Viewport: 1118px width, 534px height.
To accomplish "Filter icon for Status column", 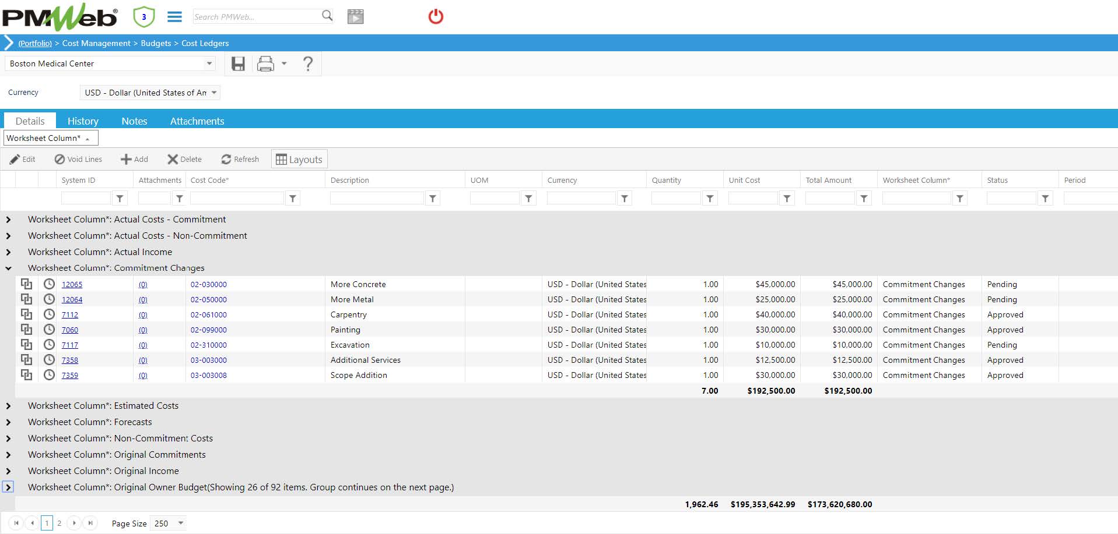I will point(1045,199).
